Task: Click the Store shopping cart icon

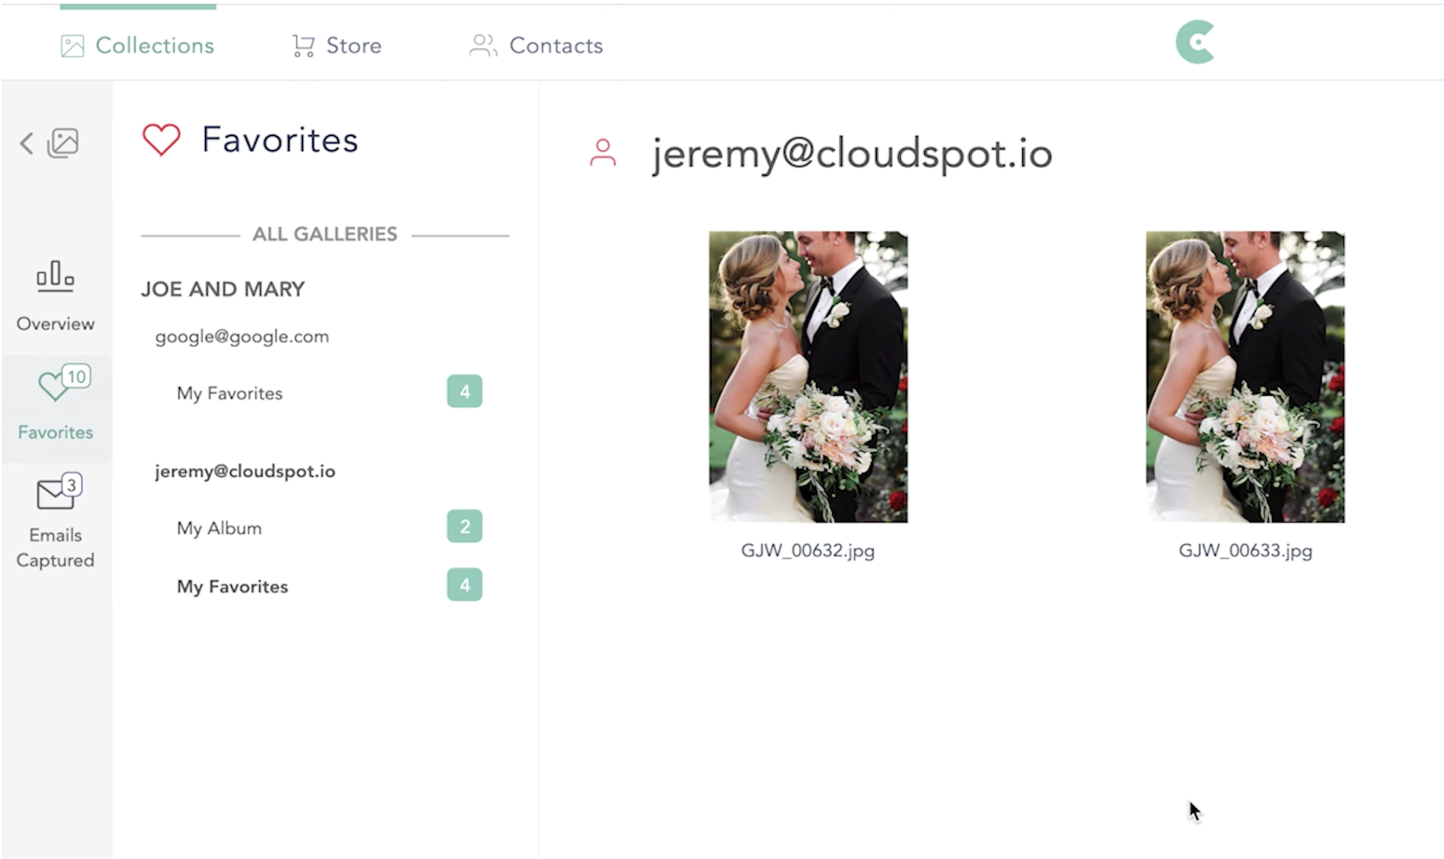Action: coord(303,46)
